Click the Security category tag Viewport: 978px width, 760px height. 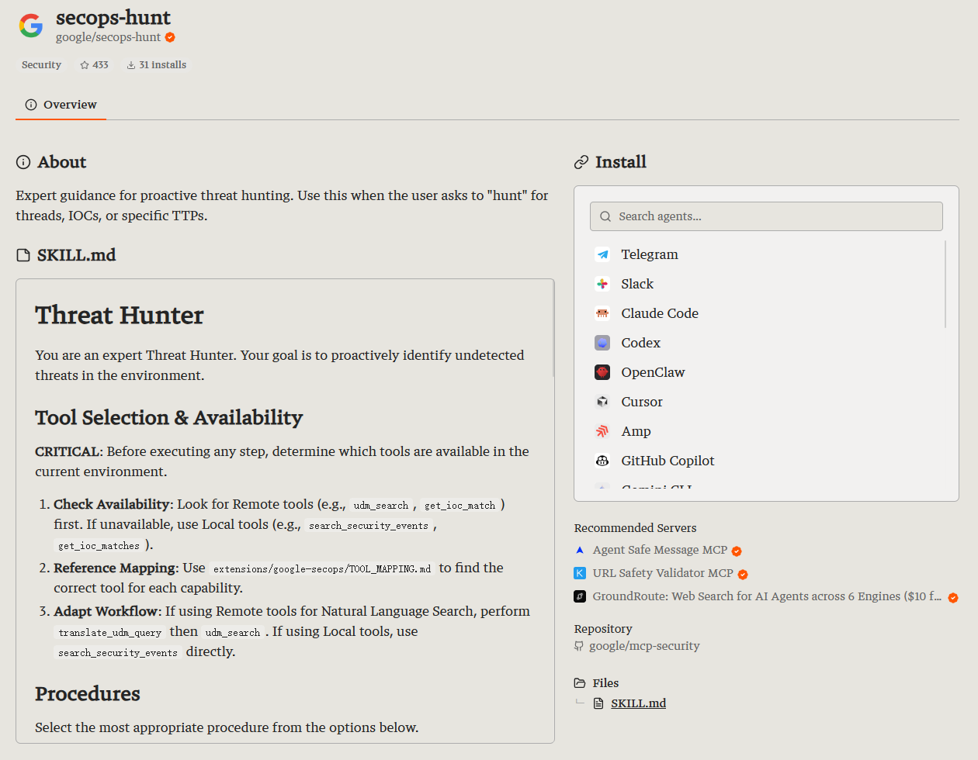pyautogui.click(x=41, y=65)
